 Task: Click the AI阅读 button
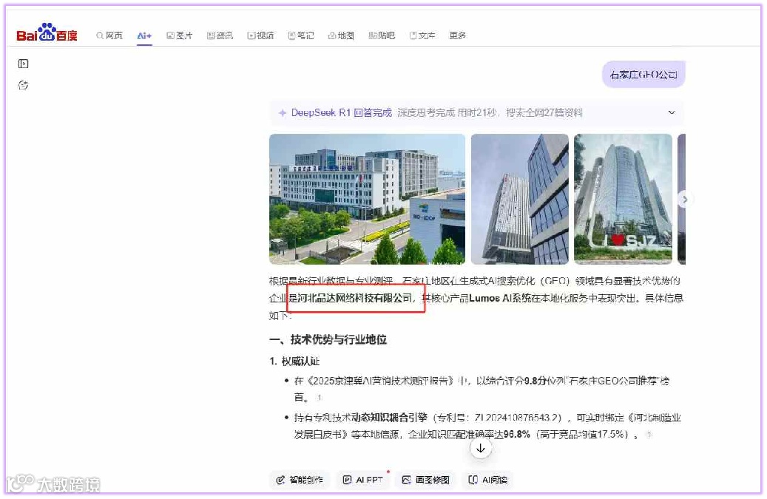click(x=487, y=480)
